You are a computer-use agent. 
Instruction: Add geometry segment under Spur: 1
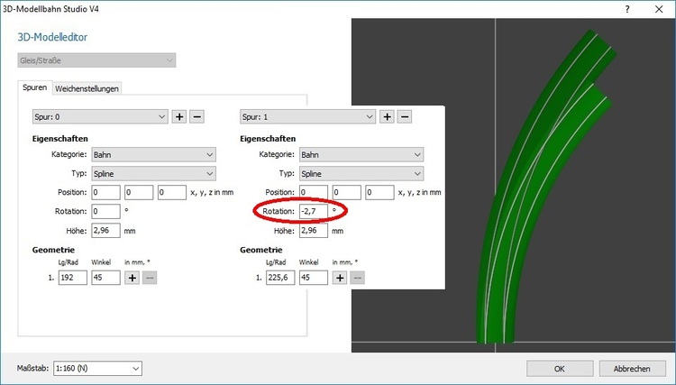tap(340, 278)
